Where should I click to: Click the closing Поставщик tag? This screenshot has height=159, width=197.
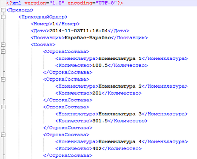pyautogui.click(x=129, y=38)
